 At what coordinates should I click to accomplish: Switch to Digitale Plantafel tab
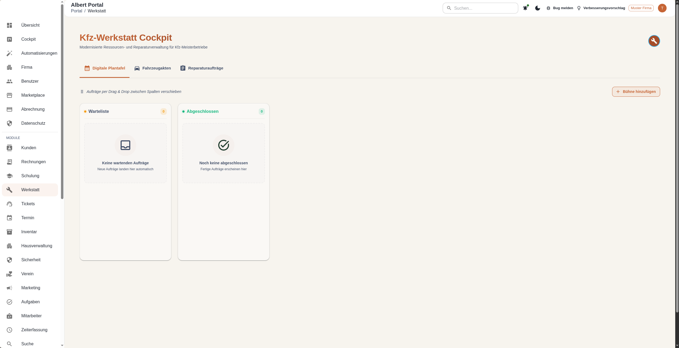click(105, 68)
